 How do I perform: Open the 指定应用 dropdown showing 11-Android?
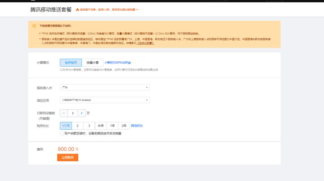(105, 100)
